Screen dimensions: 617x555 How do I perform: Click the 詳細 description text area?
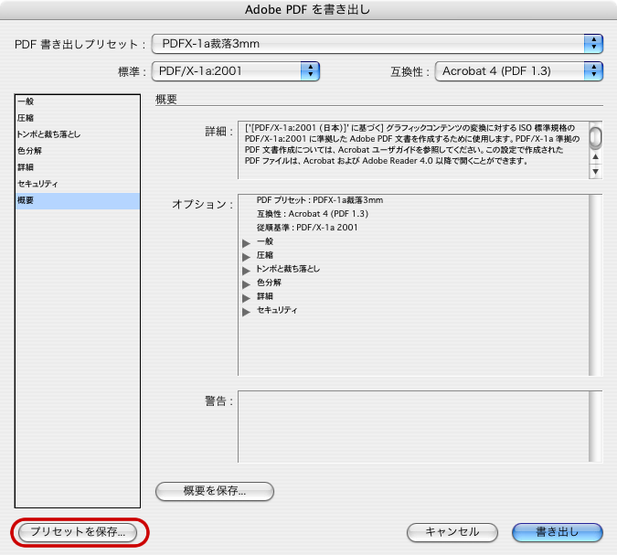click(x=413, y=150)
